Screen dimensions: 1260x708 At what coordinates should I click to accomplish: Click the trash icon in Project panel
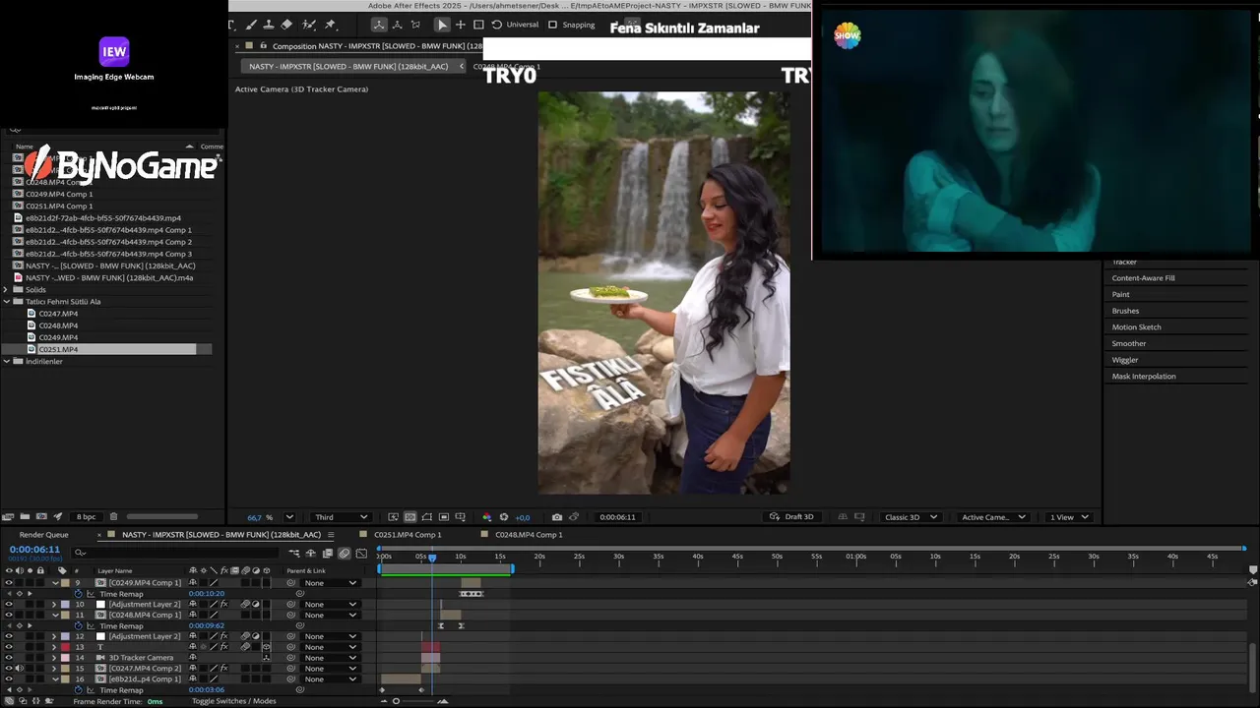tap(113, 517)
